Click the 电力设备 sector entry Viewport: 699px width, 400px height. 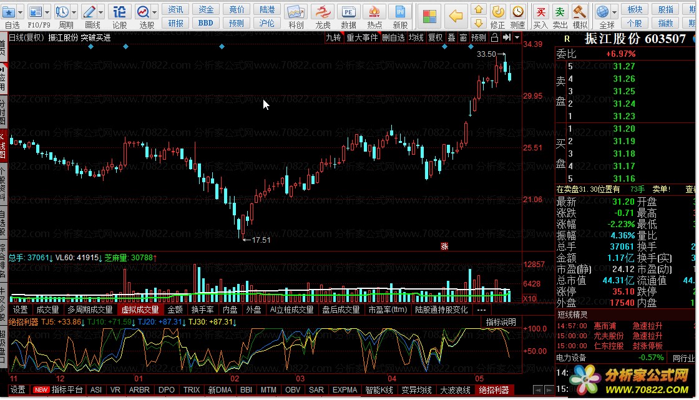point(571,358)
